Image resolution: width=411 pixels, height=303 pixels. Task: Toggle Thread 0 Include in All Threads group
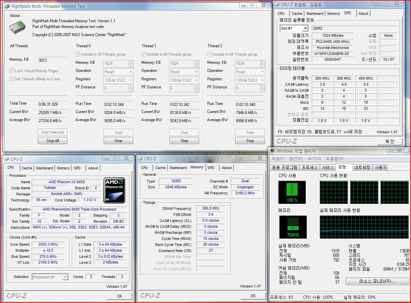coord(78,54)
